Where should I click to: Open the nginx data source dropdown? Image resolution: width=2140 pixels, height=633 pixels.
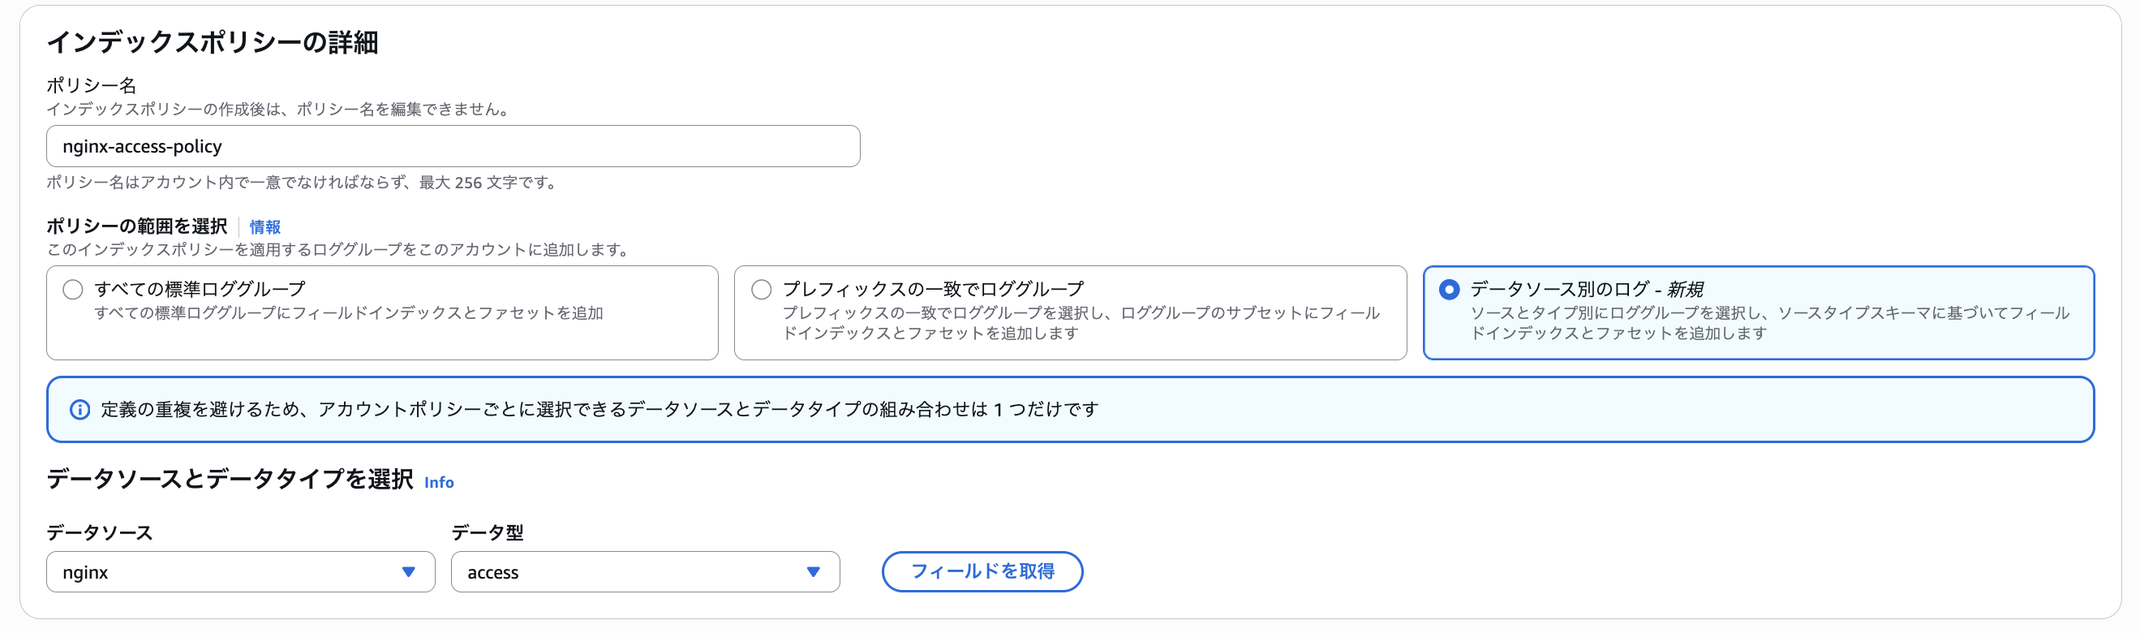point(239,571)
